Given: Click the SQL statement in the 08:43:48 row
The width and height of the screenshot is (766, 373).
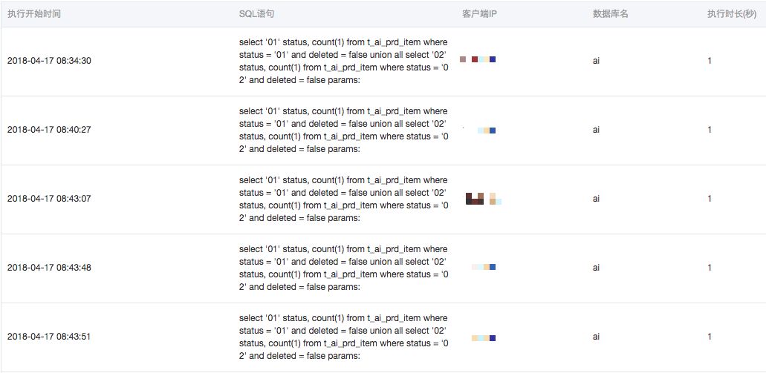Looking at the screenshot, I should (344, 268).
